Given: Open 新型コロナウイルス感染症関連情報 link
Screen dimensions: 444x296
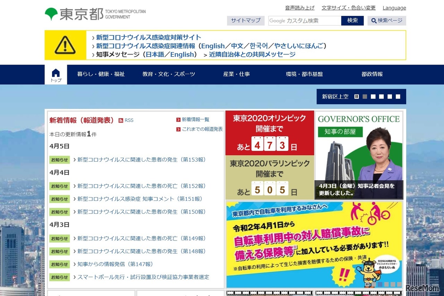Looking at the screenshot, I should point(145,46).
